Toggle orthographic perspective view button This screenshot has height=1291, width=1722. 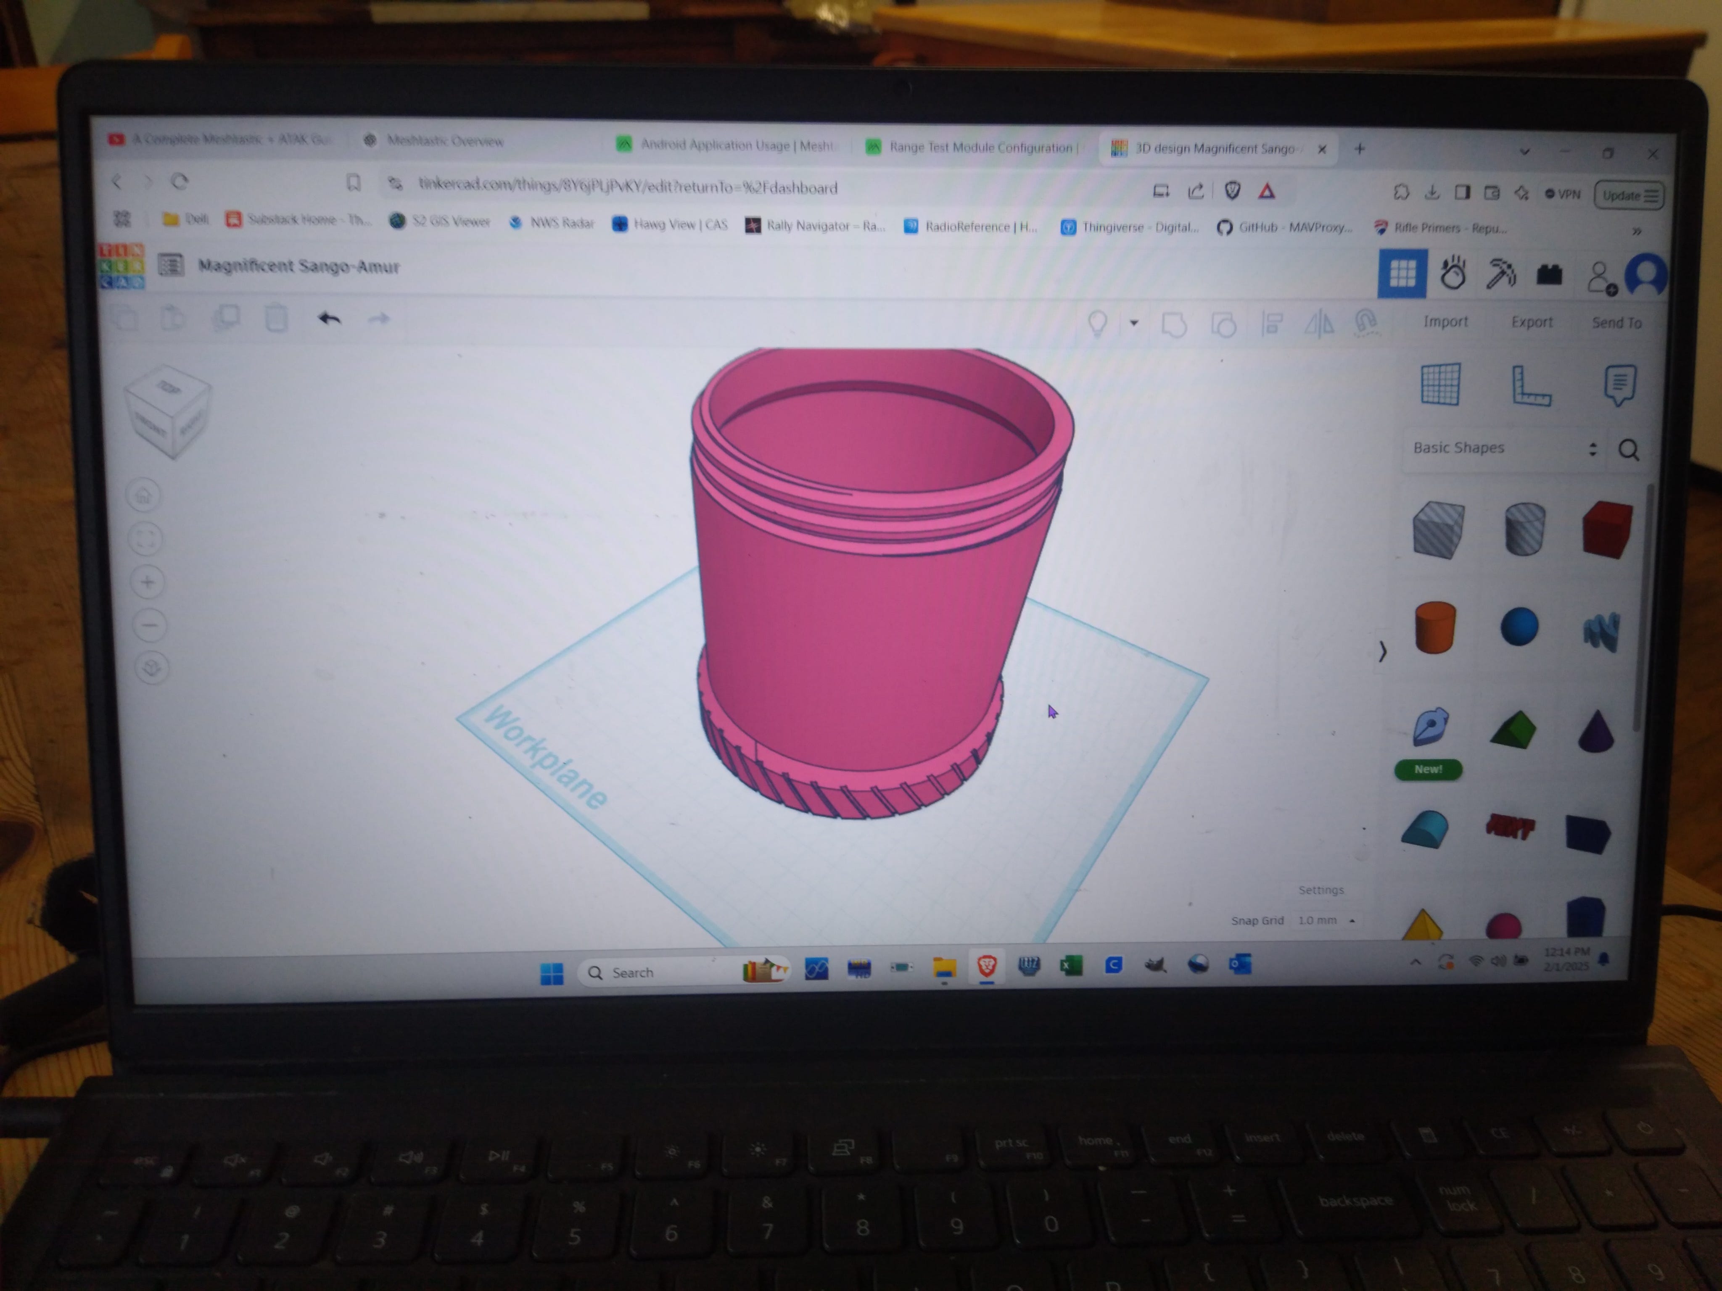coord(153,668)
